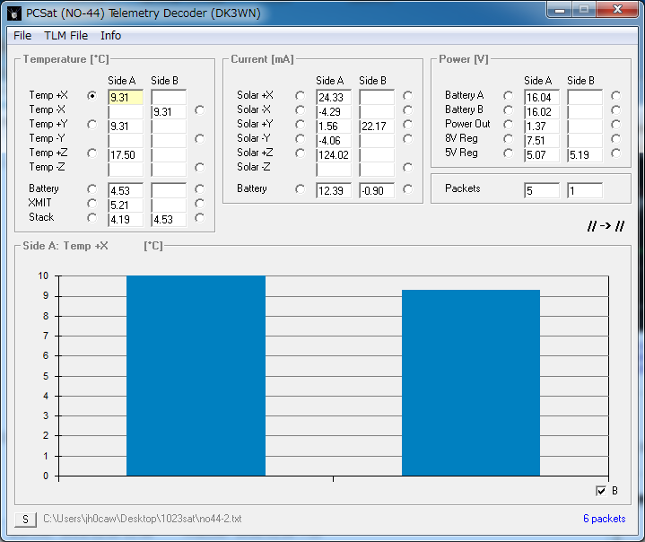Click the second blue bar in chart

click(x=471, y=383)
